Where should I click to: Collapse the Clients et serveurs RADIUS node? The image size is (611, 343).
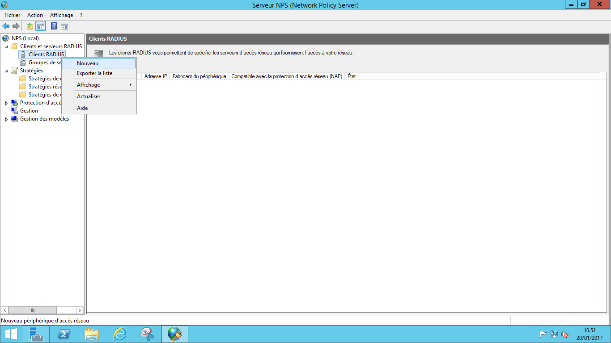pyautogui.click(x=6, y=47)
